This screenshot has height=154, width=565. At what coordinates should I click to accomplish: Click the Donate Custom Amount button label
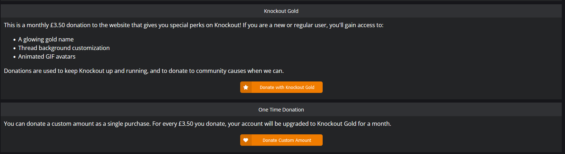(x=287, y=140)
